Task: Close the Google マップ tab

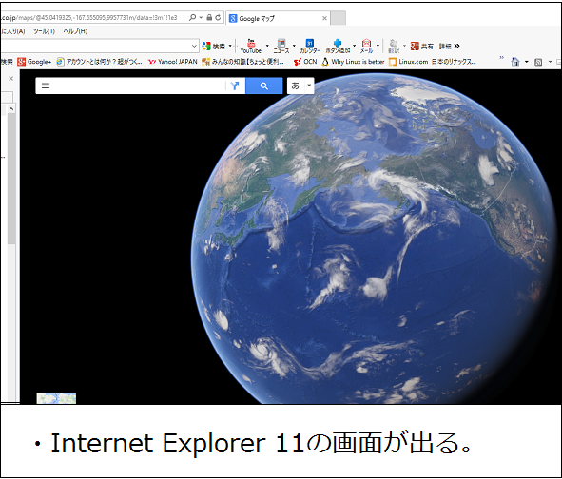Action: [x=324, y=18]
